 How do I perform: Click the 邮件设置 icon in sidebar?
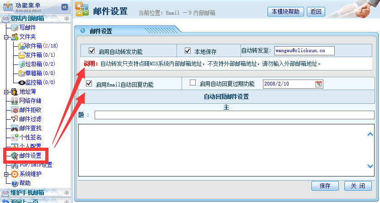(15, 156)
